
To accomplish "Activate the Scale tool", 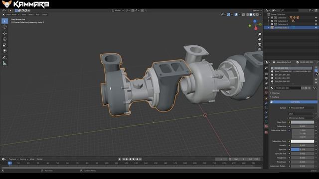I will (x=4, y=45).
